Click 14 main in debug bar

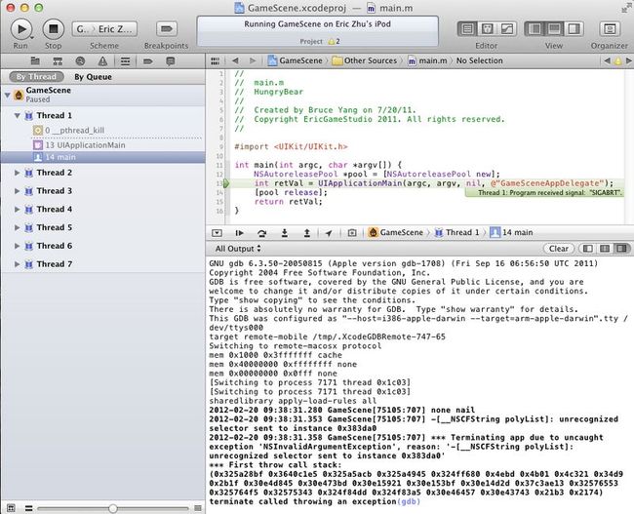[x=511, y=232]
